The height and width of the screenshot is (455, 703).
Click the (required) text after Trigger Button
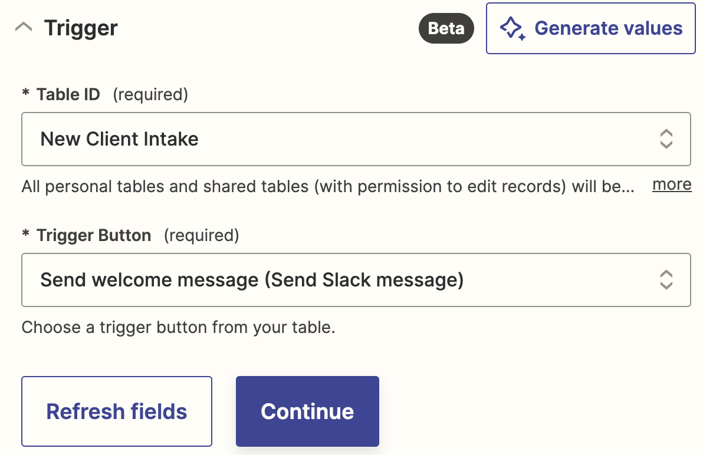(x=201, y=236)
